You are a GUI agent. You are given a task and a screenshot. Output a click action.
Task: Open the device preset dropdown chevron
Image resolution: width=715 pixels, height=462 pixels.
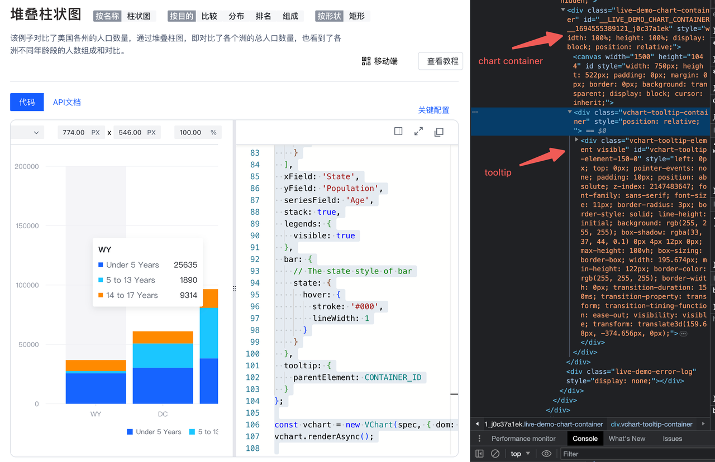click(x=36, y=133)
